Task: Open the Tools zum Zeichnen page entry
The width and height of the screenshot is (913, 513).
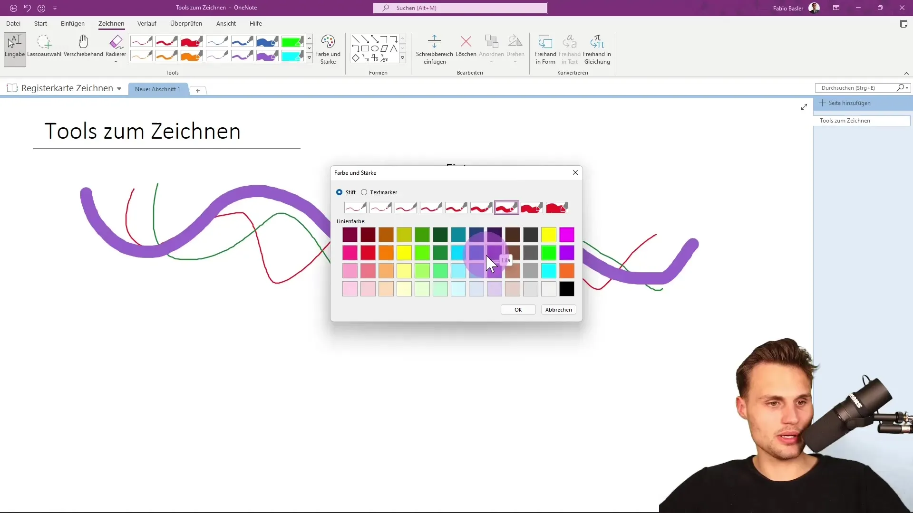Action: coord(862,121)
